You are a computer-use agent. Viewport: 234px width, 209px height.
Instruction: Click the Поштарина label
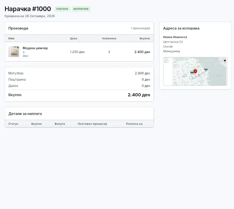click(17, 80)
